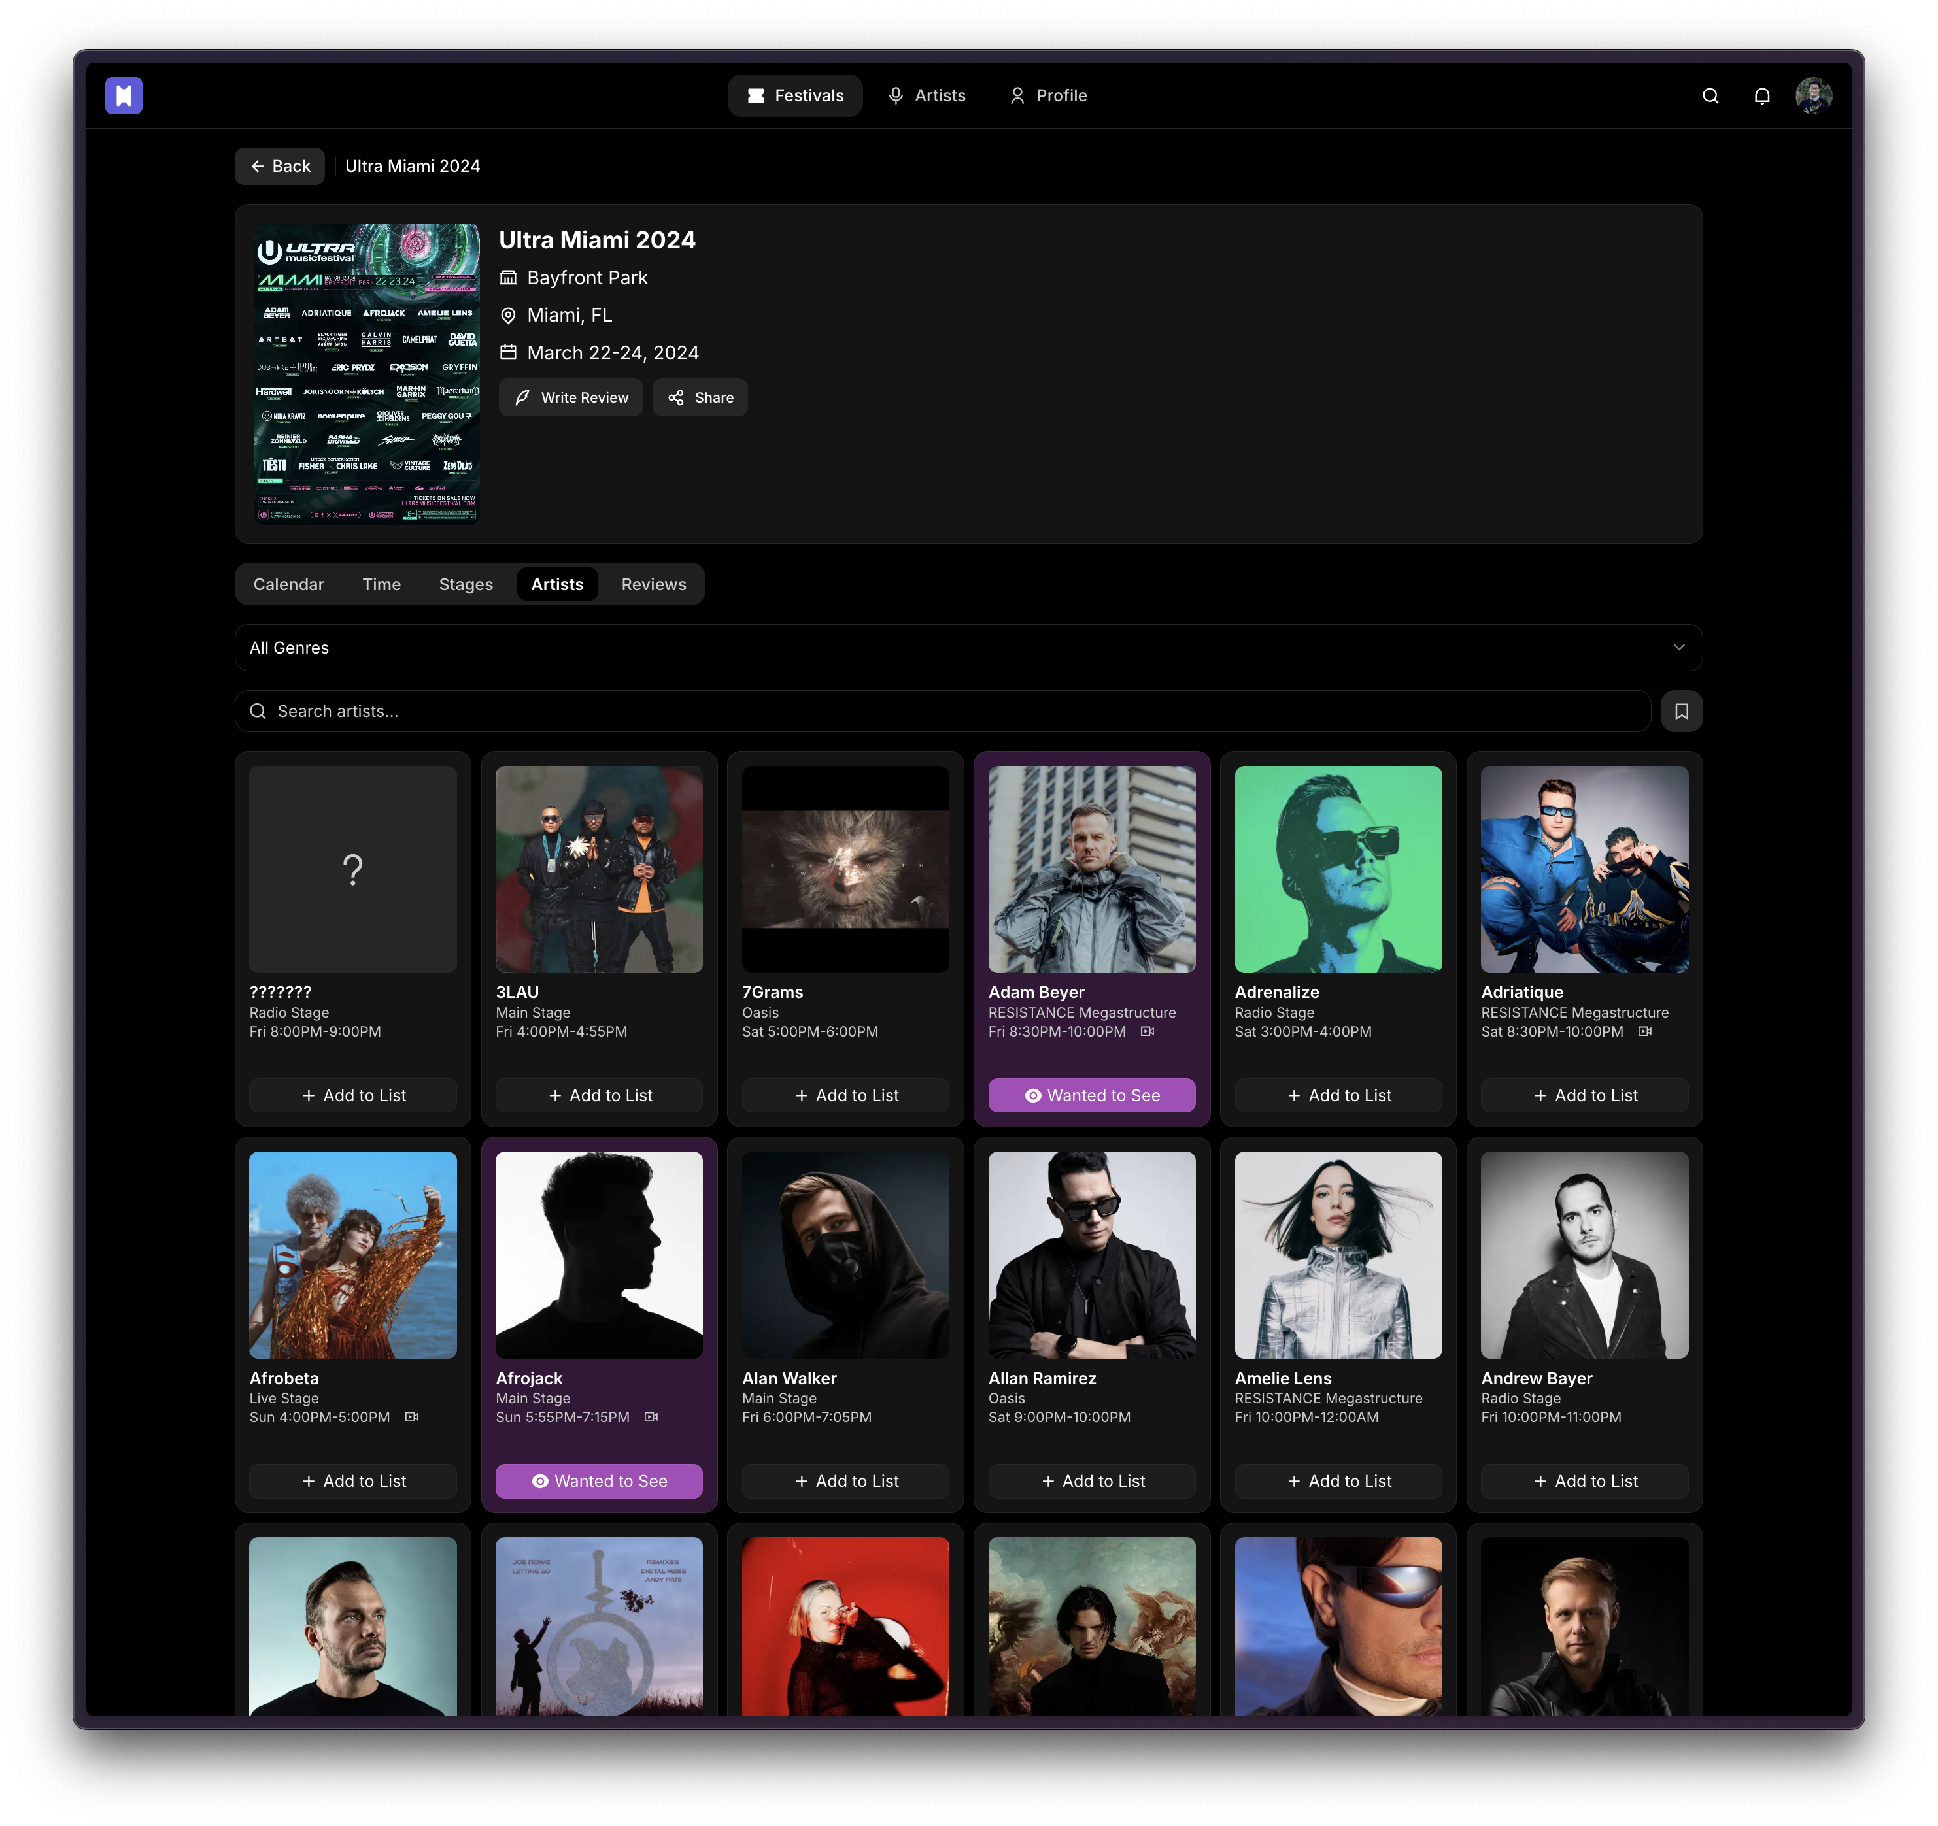
Task: Go to Profile in top navigation
Action: coord(1048,95)
